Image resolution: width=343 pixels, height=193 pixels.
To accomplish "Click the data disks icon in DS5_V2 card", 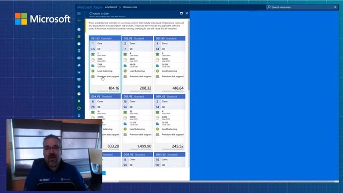I will tap(125, 113).
